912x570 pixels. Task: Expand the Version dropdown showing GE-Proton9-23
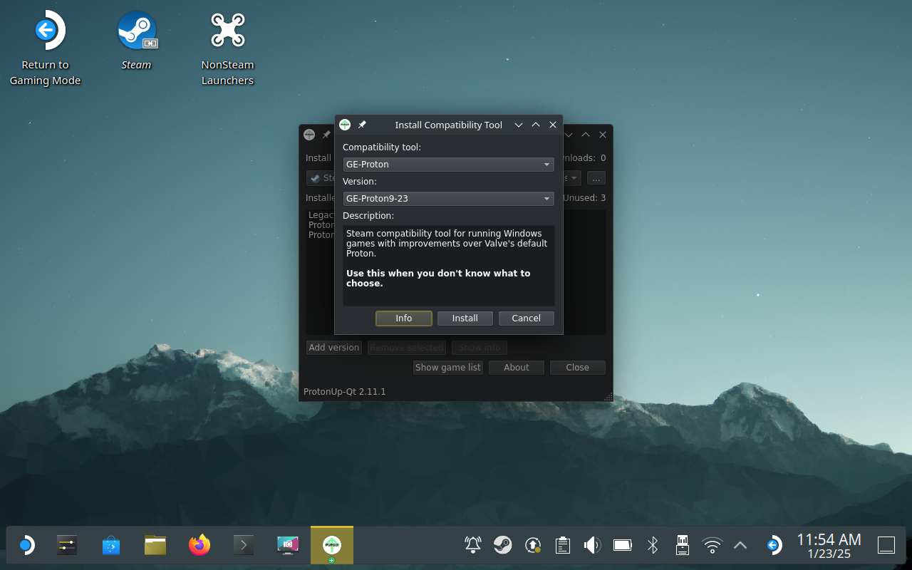coord(448,199)
